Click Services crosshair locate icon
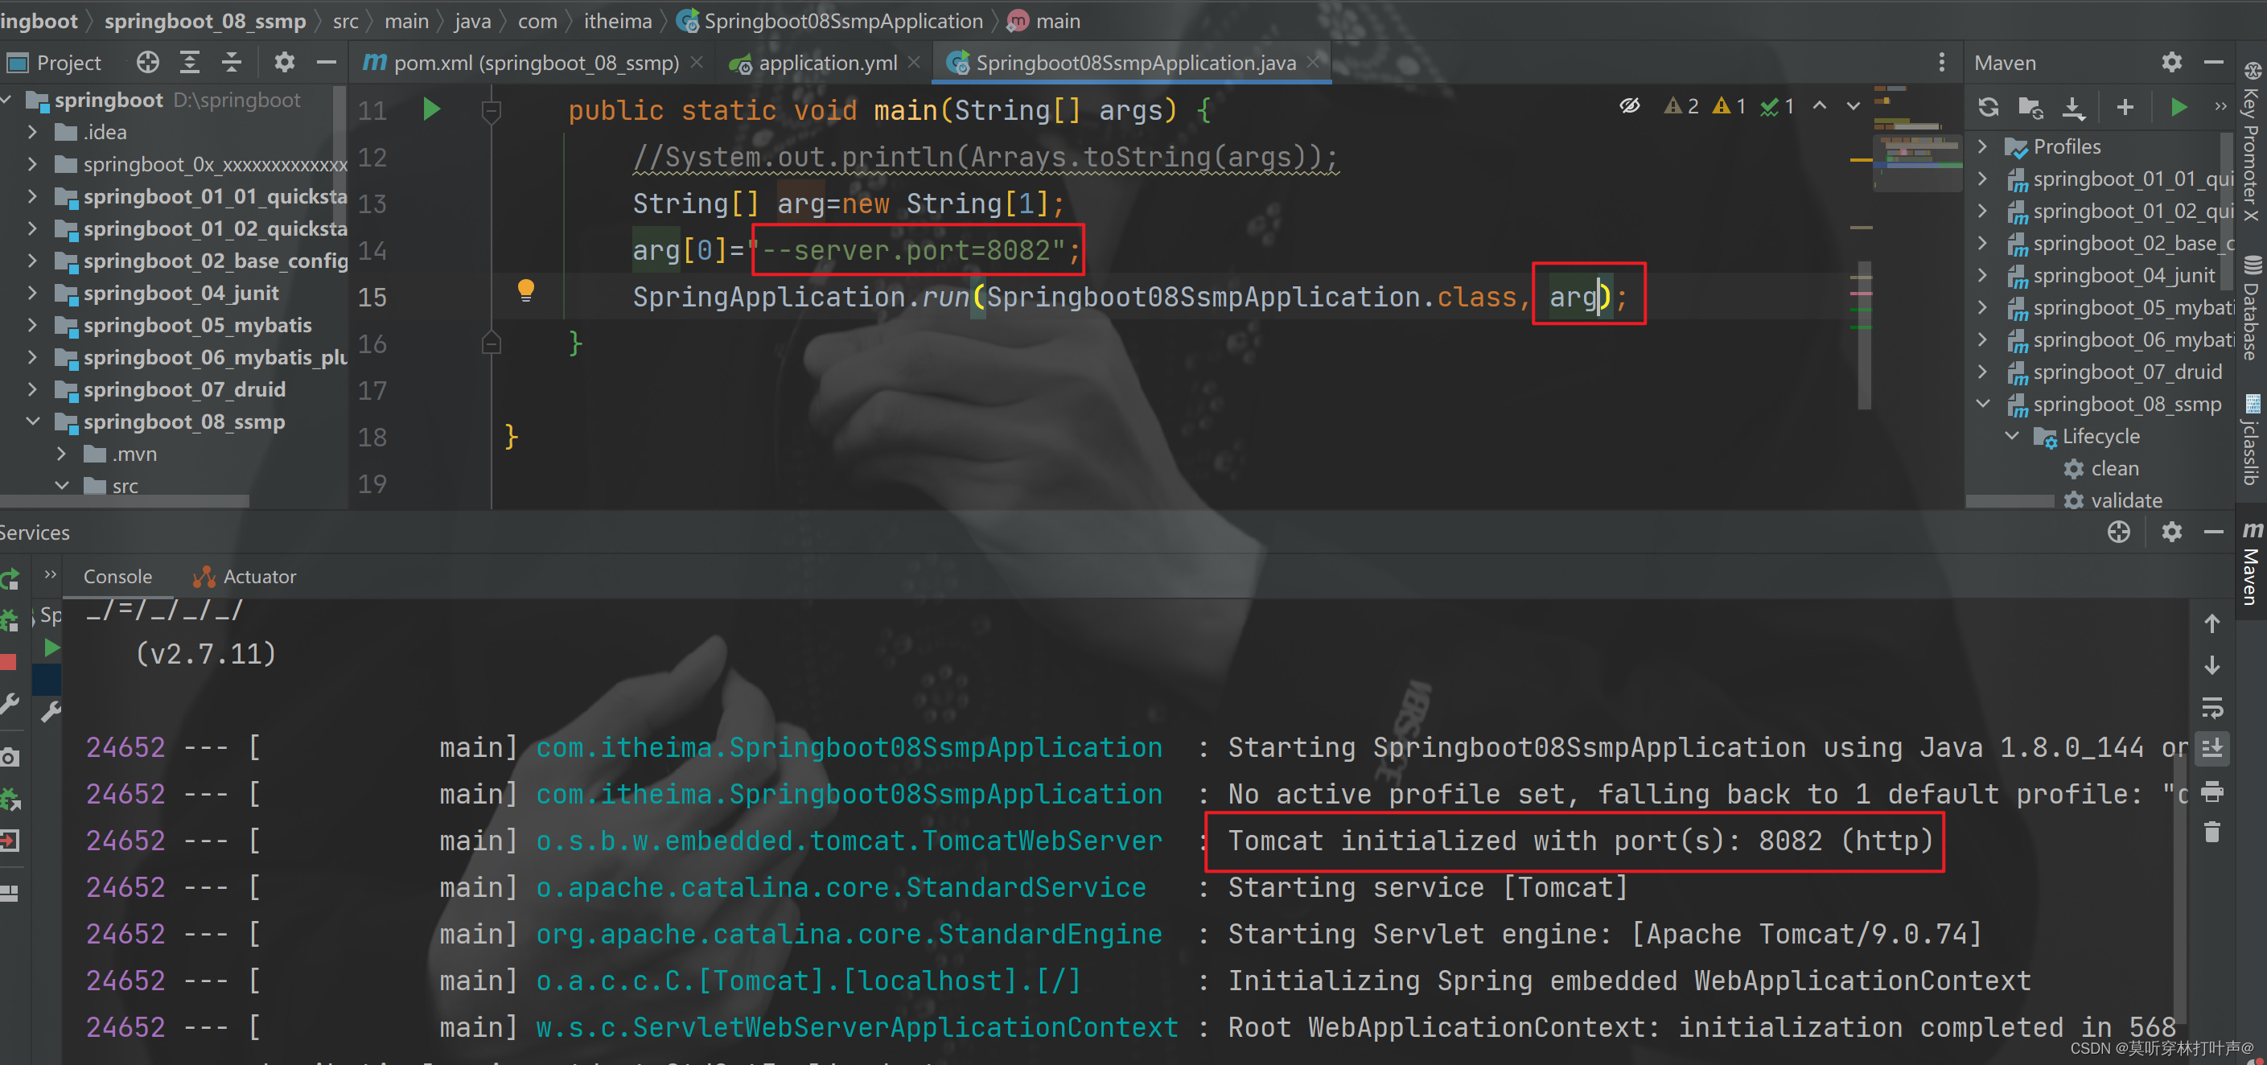The width and height of the screenshot is (2267, 1065). [2118, 532]
